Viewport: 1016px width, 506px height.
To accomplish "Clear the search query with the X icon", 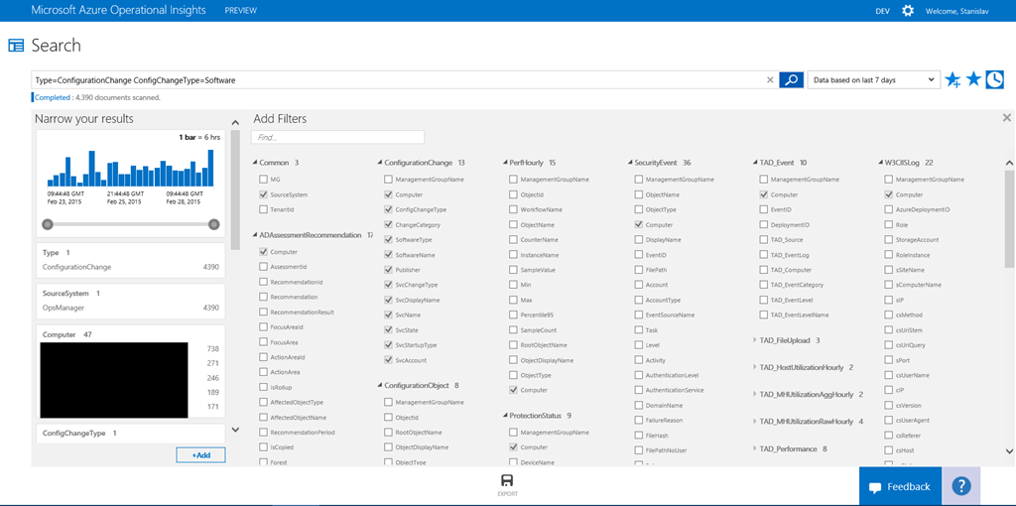I will click(771, 80).
